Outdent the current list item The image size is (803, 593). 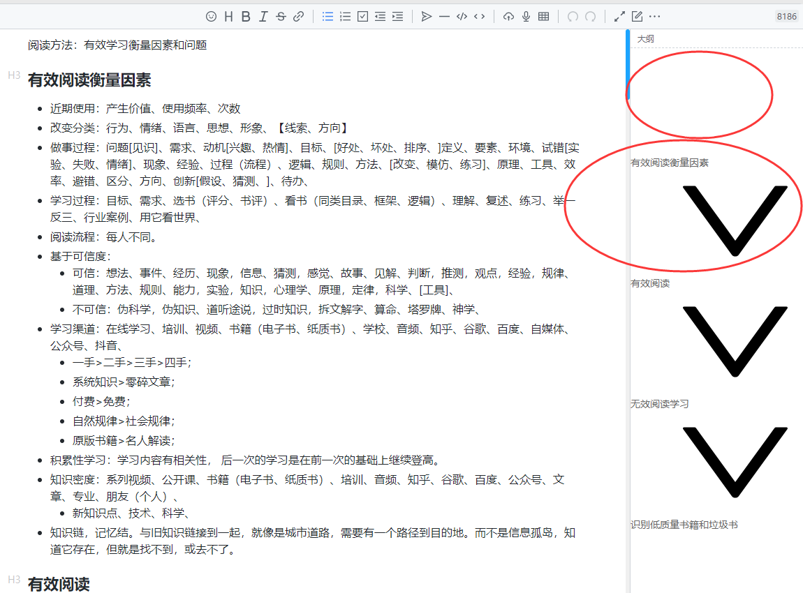(380, 16)
